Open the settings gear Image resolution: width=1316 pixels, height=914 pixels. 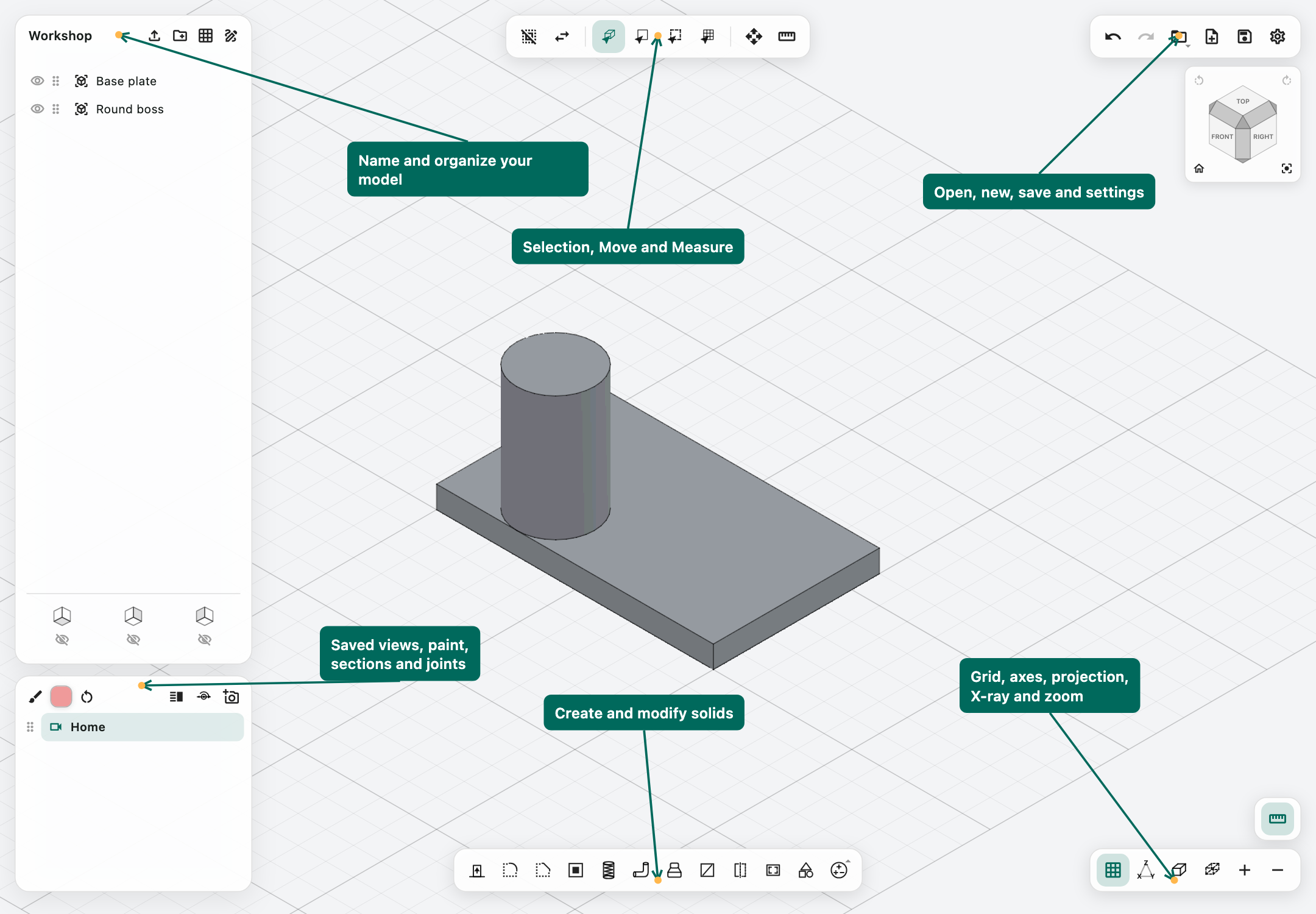click(1278, 37)
